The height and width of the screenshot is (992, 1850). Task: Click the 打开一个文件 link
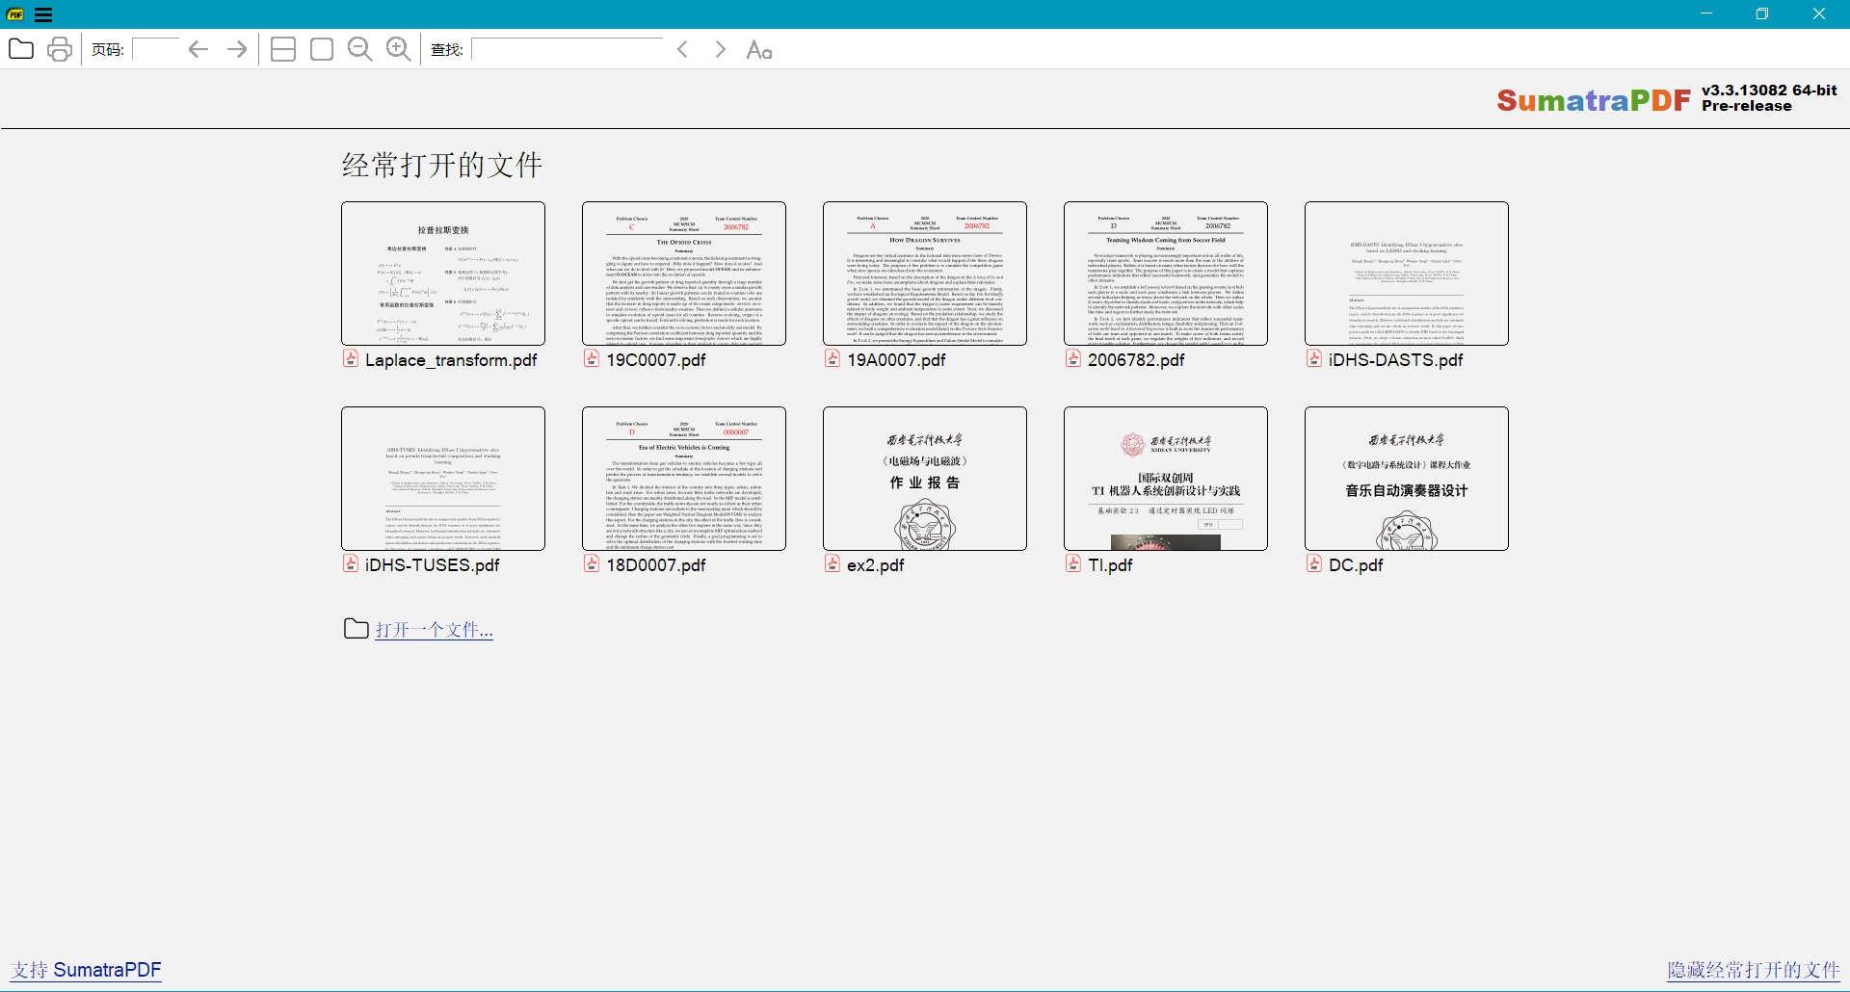pos(434,630)
